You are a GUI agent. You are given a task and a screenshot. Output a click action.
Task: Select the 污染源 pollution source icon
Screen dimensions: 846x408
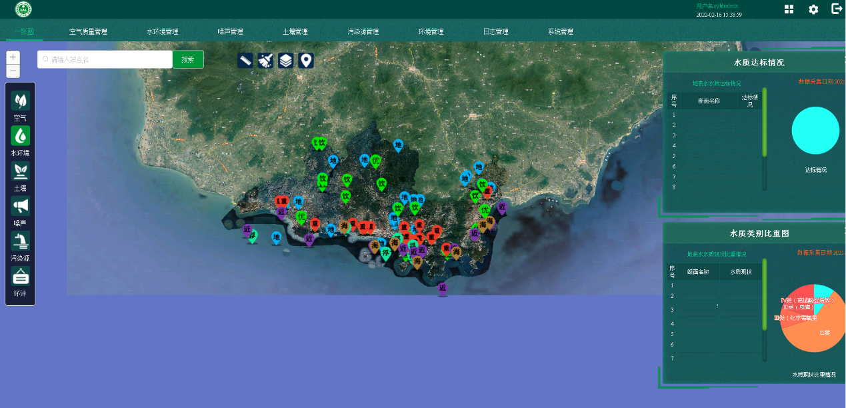click(21, 241)
